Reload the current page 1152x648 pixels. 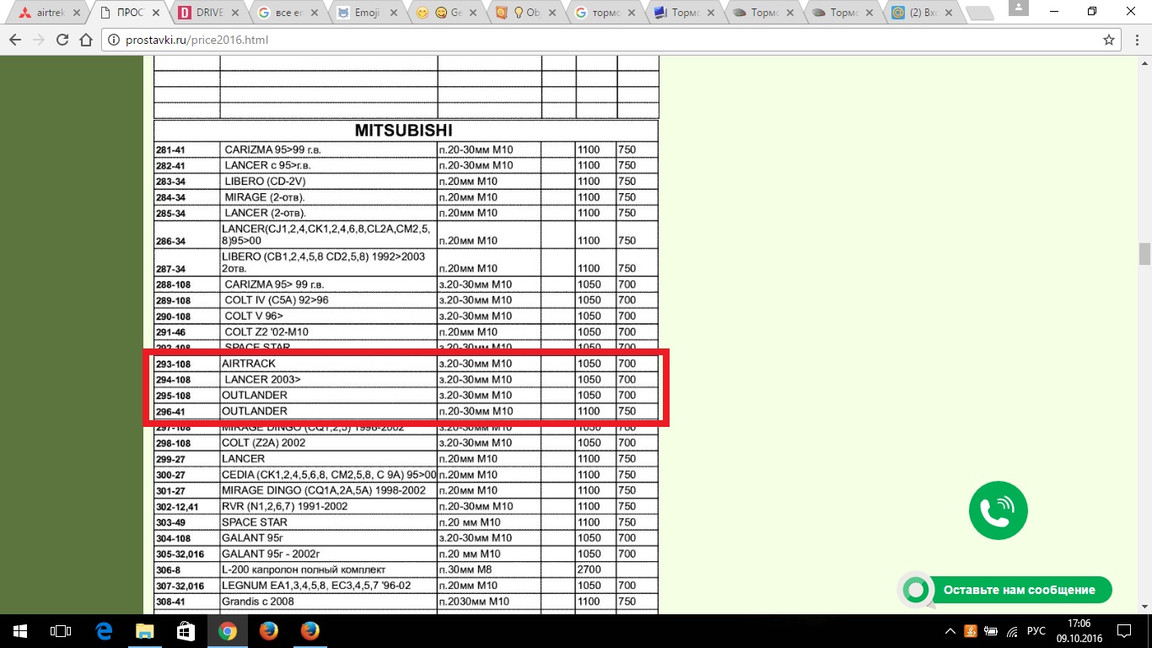(x=62, y=40)
